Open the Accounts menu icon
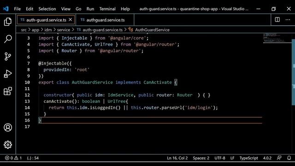 click(8, 127)
